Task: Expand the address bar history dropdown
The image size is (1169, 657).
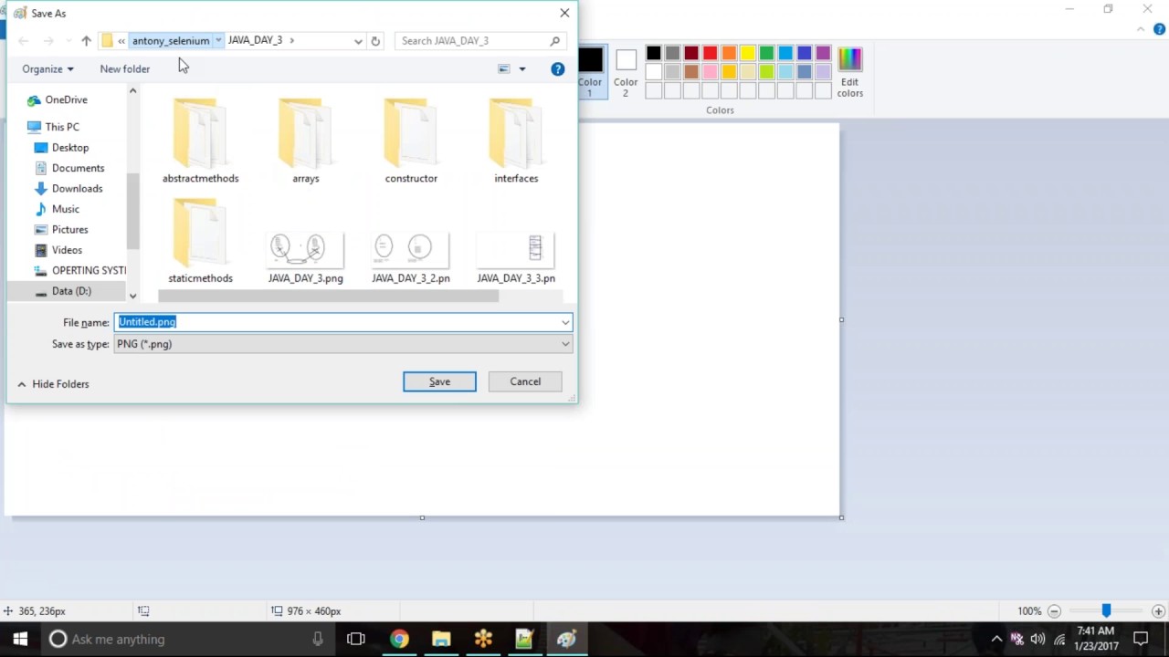Action: pos(358,41)
